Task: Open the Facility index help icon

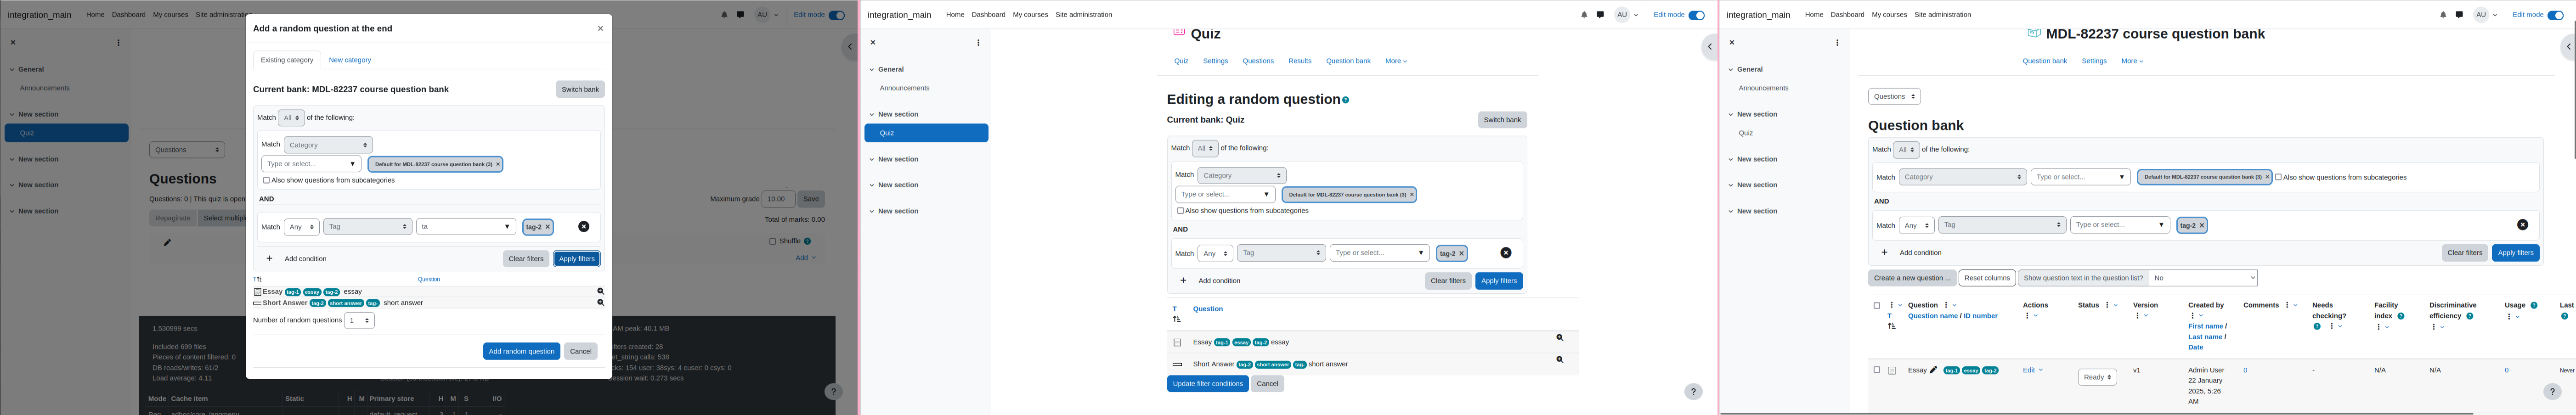Action: point(2400,316)
